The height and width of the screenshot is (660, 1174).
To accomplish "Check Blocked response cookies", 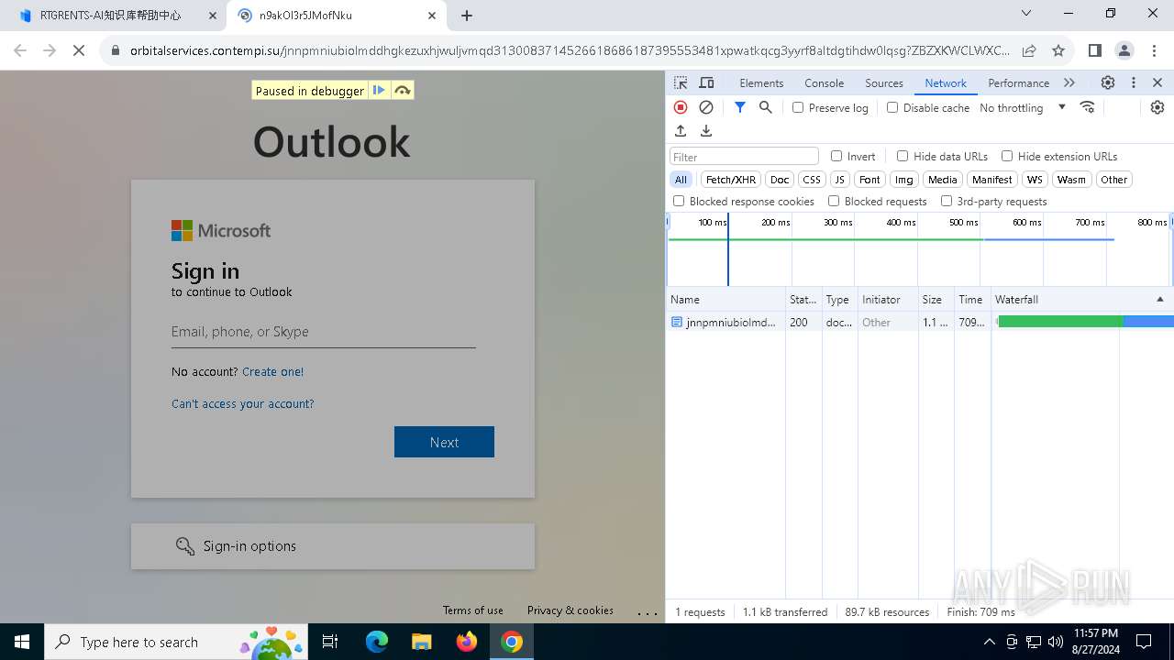I will click(679, 201).
